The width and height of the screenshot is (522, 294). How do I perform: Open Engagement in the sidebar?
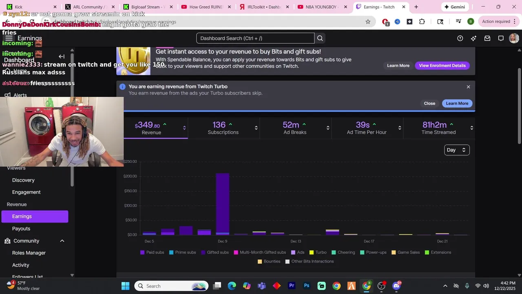(27, 192)
